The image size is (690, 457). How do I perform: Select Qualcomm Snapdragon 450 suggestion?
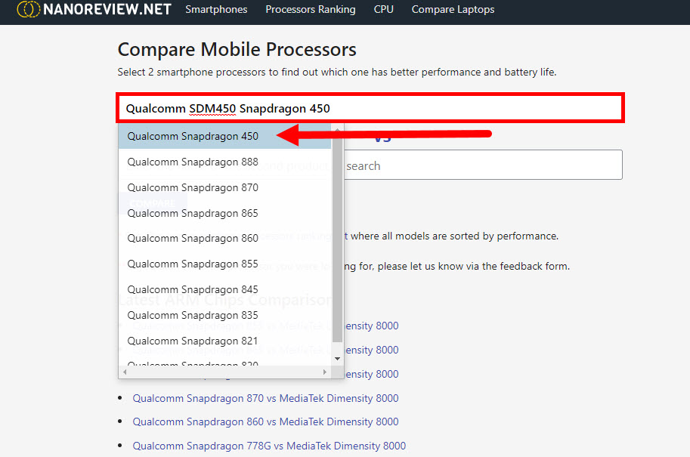224,137
